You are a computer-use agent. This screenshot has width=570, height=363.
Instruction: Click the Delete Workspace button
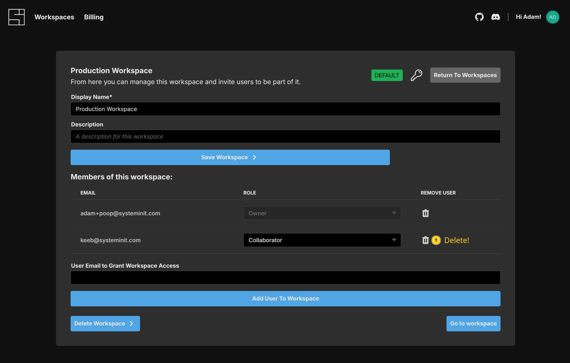pyautogui.click(x=105, y=323)
